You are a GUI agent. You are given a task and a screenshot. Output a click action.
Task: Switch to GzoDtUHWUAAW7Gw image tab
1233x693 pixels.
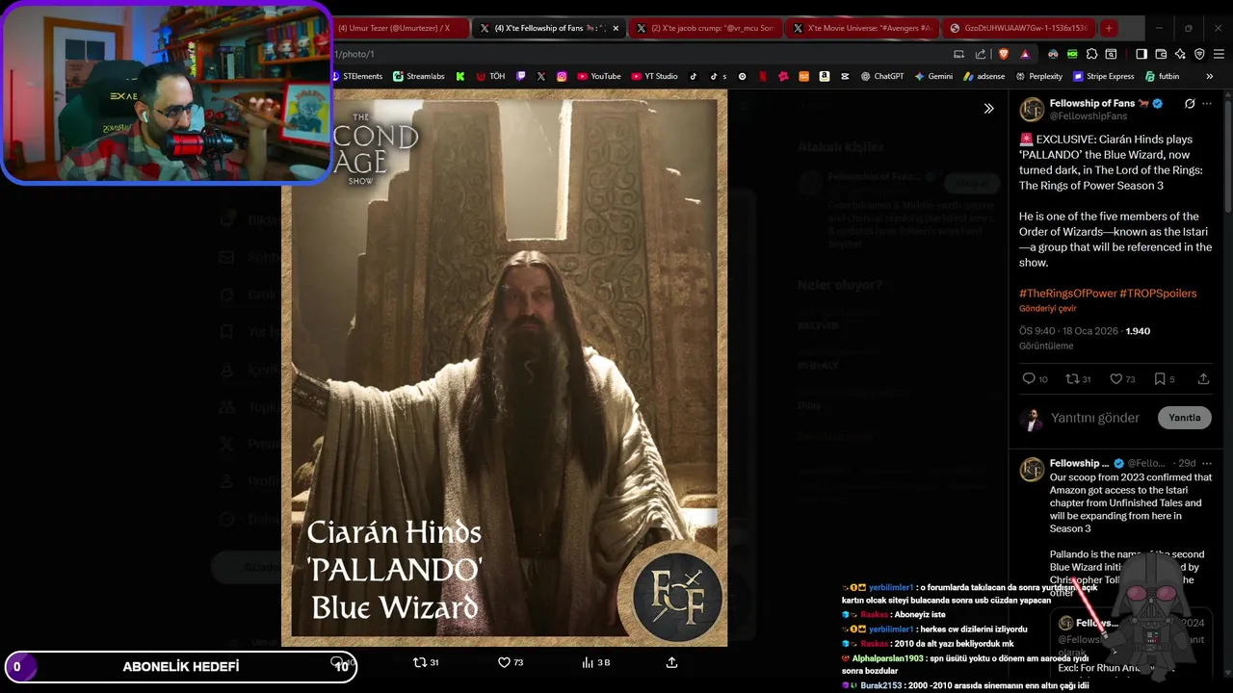1019,28
